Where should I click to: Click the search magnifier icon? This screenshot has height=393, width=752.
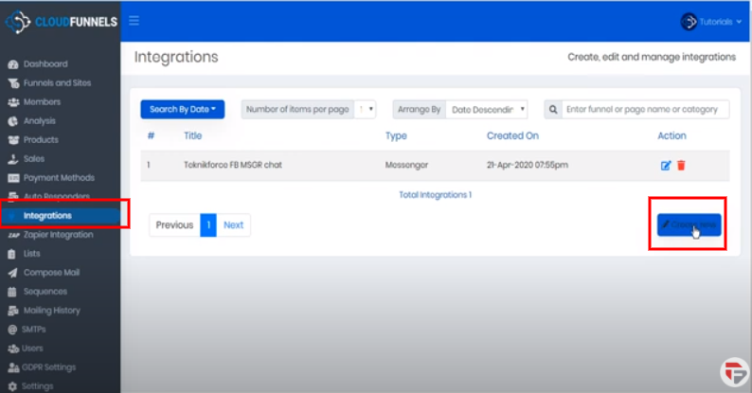coord(552,110)
